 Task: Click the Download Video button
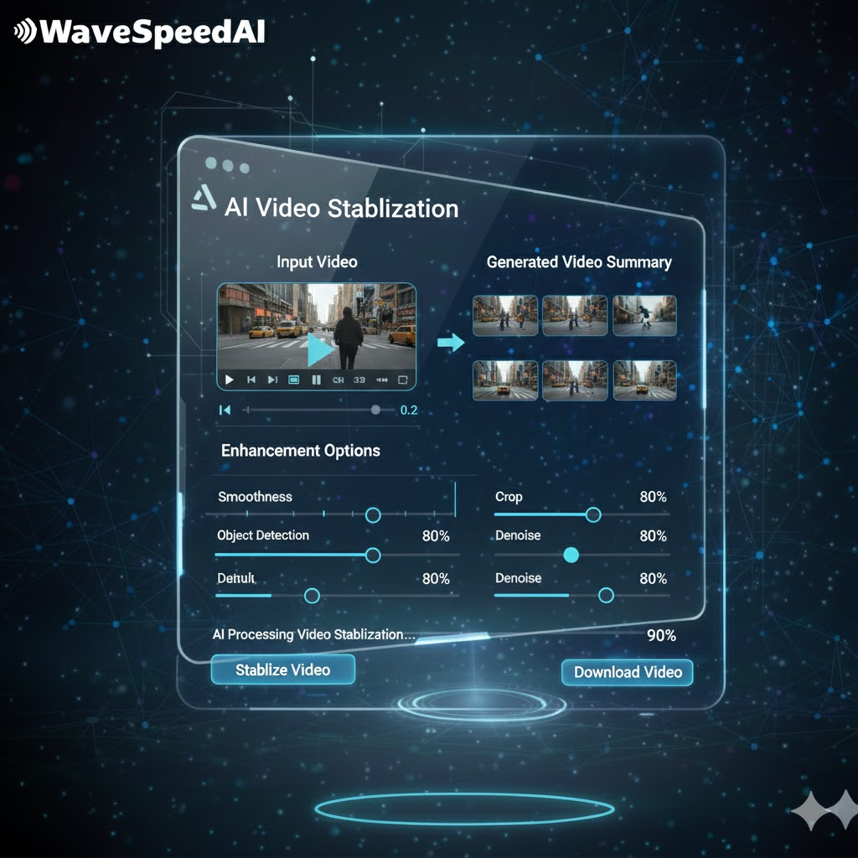[628, 672]
